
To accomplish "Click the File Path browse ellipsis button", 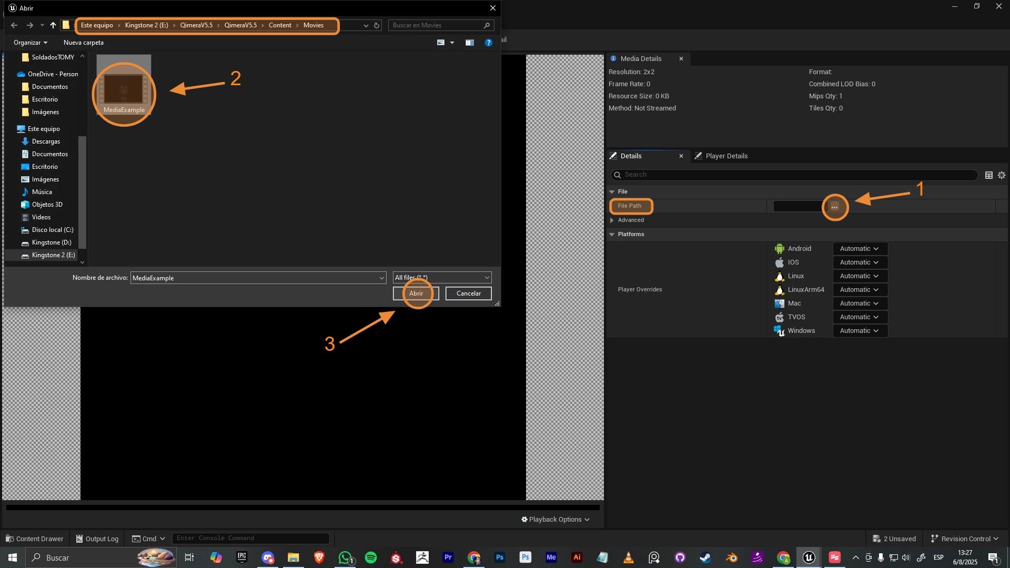I will click(834, 207).
